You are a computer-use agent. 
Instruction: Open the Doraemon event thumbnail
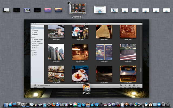(x=80, y=32)
